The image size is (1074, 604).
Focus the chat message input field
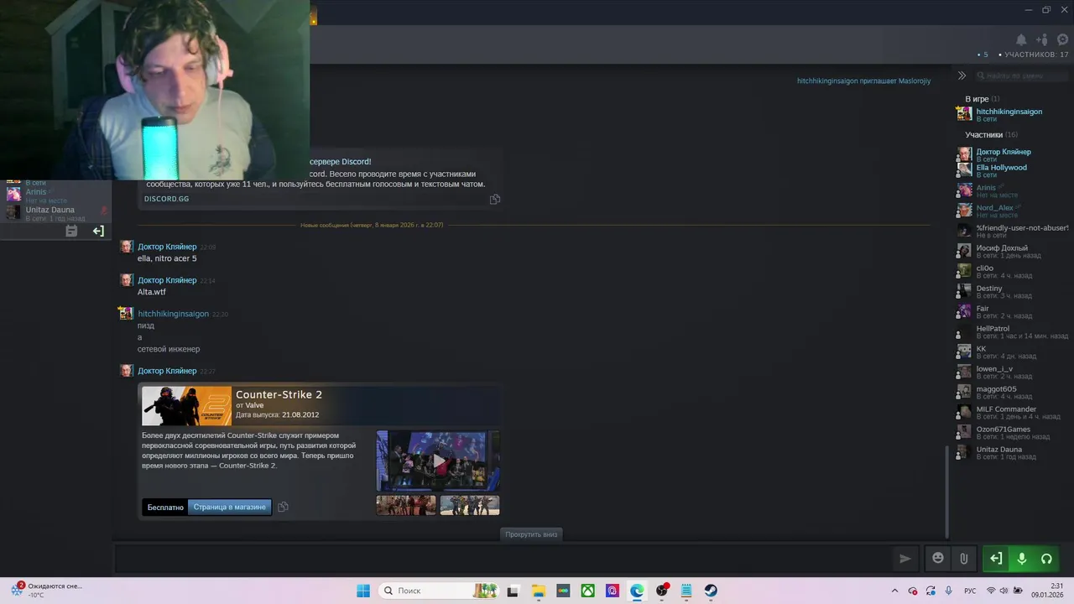tap(503, 559)
